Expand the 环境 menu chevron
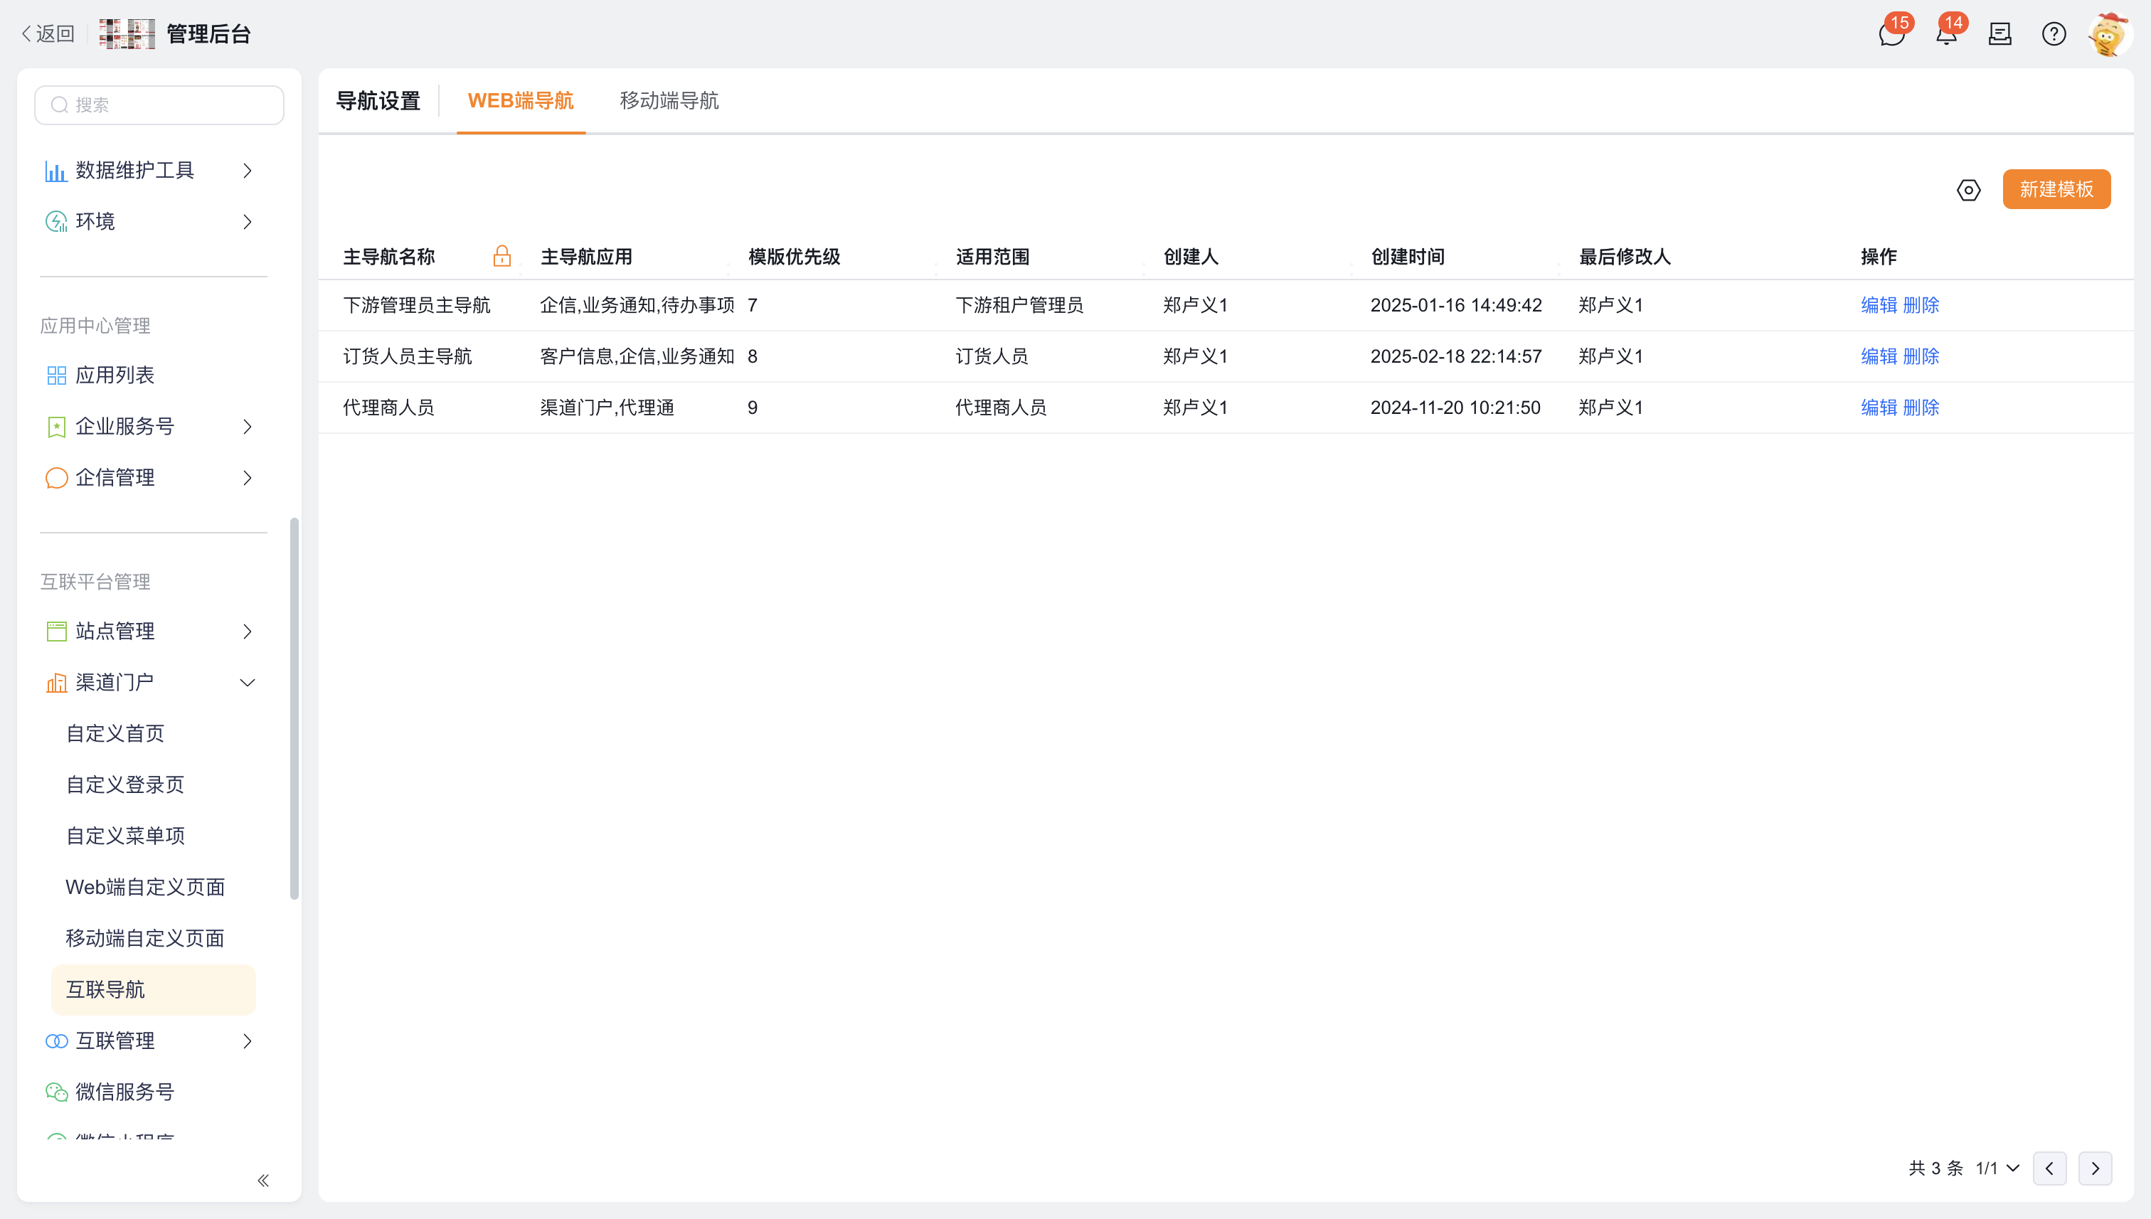 click(247, 222)
